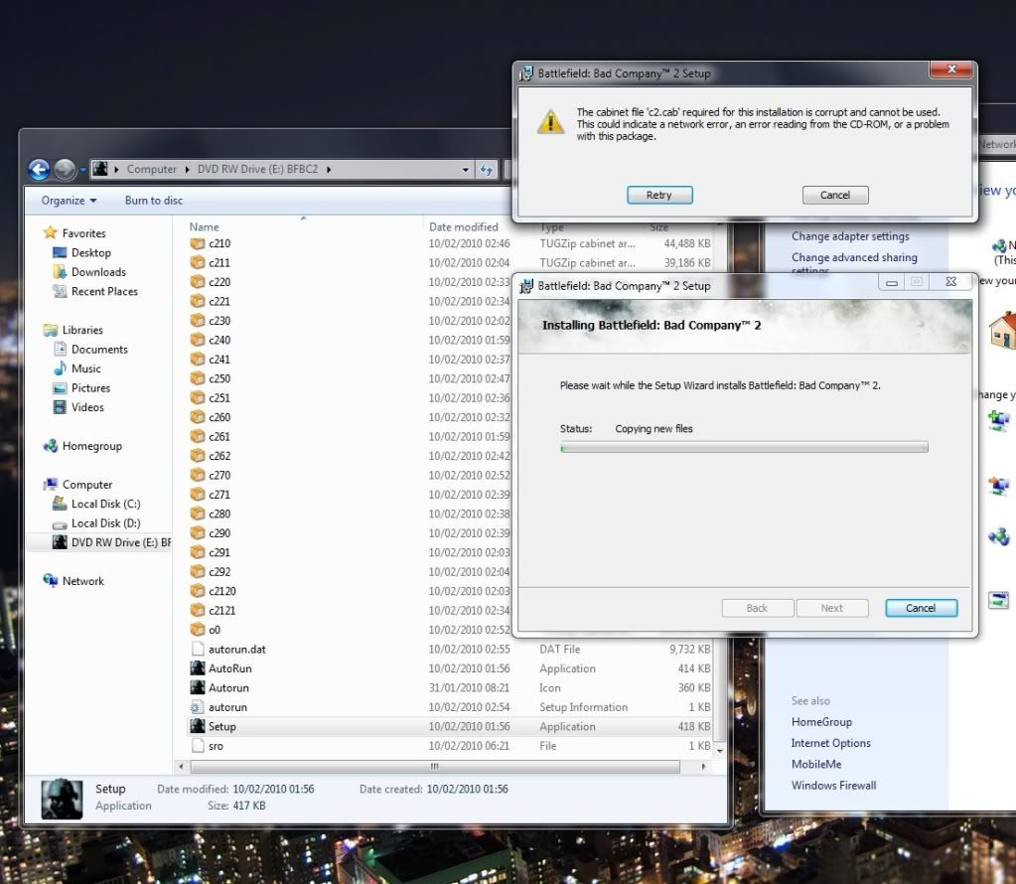Image resolution: width=1016 pixels, height=884 pixels.
Task: Open Libraries in navigation pane
Action: (82, 330)
